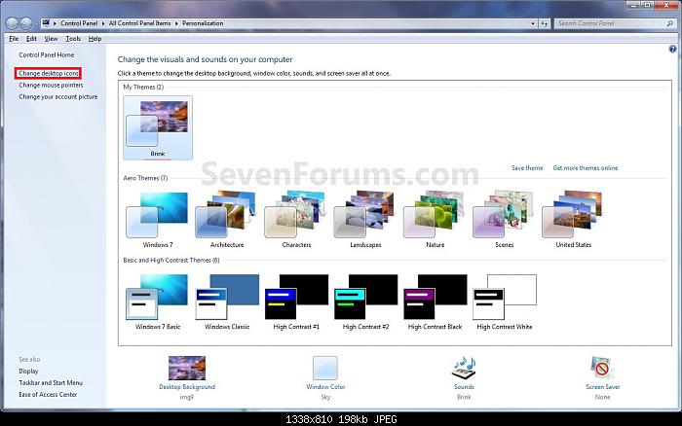682x426 pixels.
Task: Click the refresh button beside address bar
Action: point(545,23)
